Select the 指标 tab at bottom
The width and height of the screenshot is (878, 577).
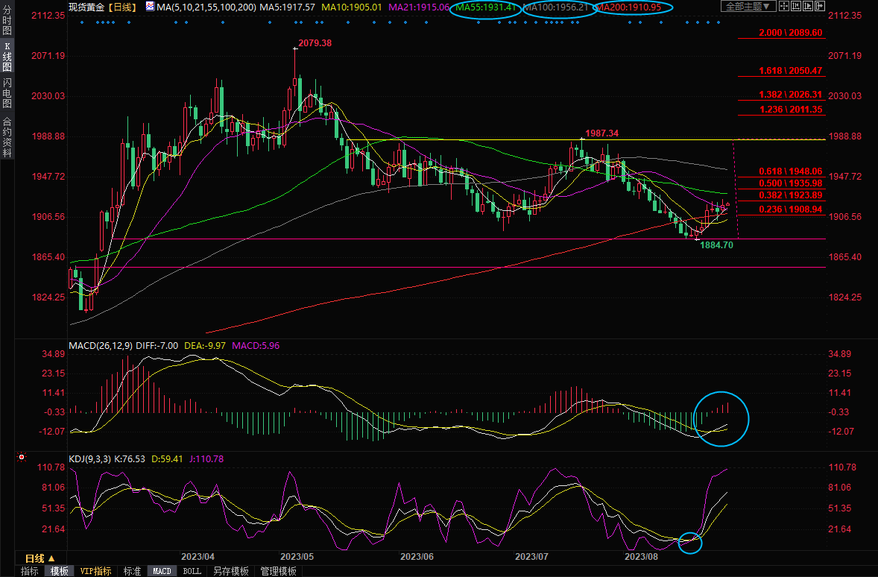coord(30,571)
